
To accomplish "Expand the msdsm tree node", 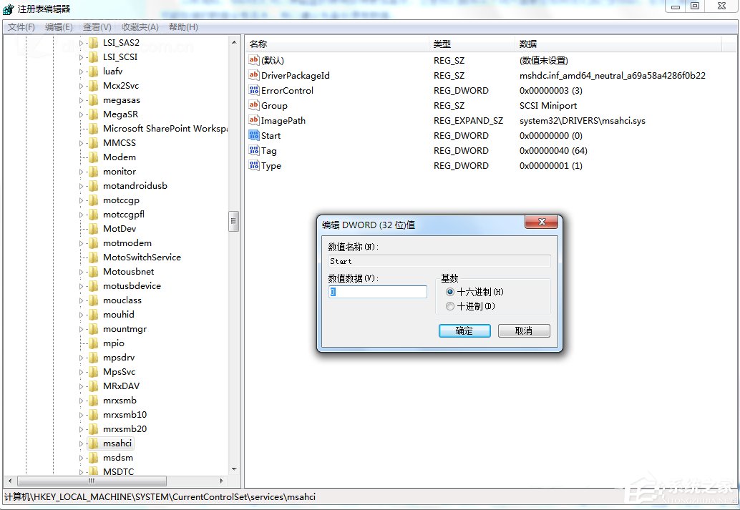I will click(x=81, y=457).
